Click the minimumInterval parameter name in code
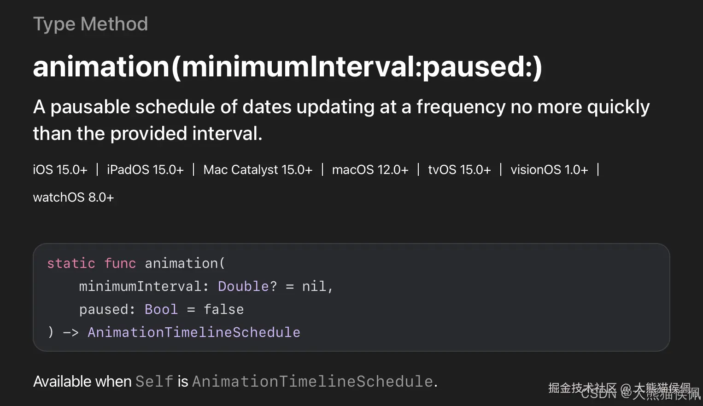Image resolution: width=703 pixels, height=406 pixels. tap(140, 286)
